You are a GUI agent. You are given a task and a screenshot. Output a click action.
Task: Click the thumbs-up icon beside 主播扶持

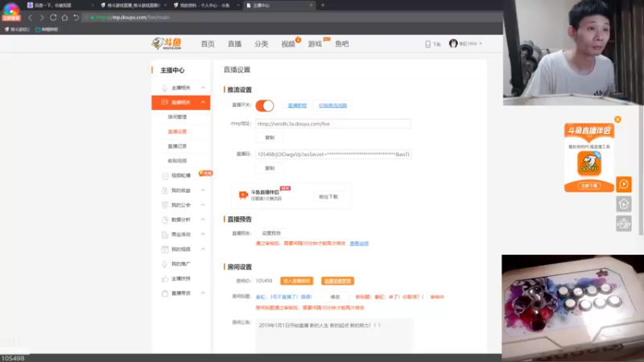pos(165,278)
